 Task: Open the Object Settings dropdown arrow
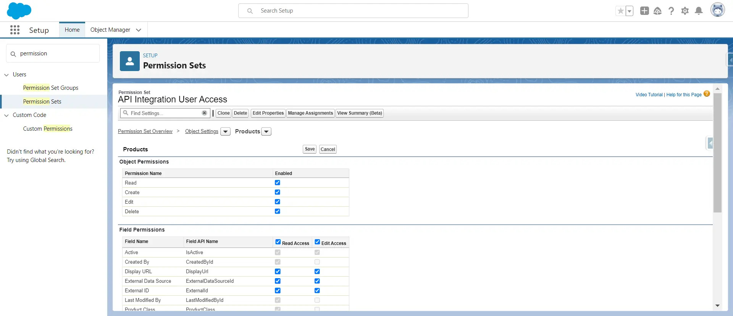point(226,131)
